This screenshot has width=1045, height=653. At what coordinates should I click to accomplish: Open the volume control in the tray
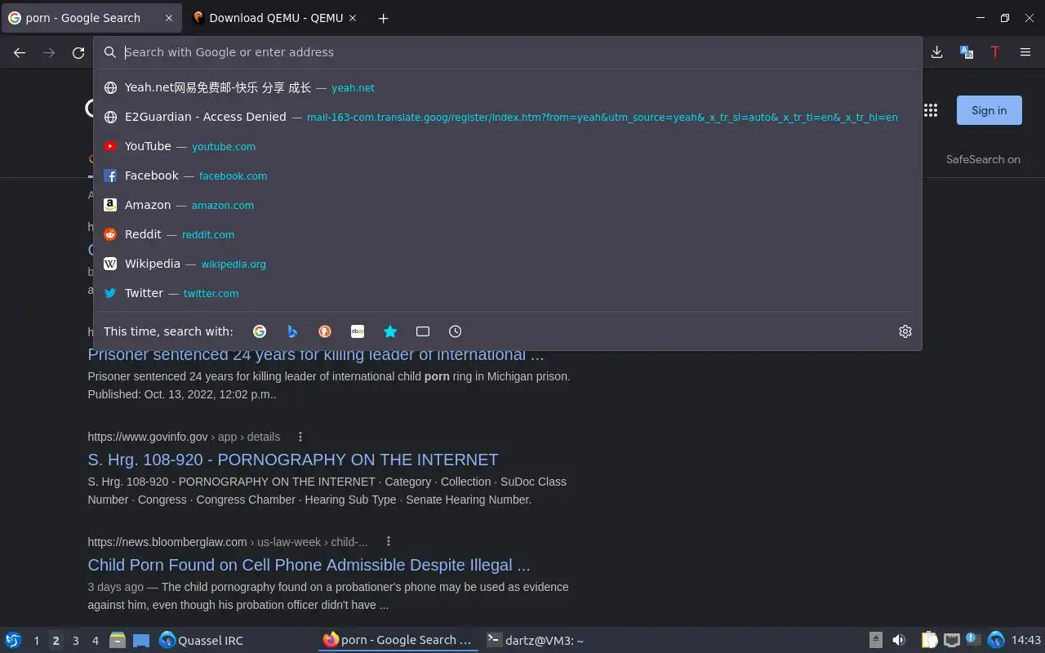pos(899,641)
